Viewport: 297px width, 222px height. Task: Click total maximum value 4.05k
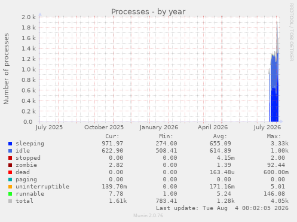coord(280,201)
